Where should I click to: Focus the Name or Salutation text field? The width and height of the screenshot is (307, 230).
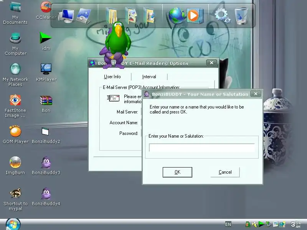tap(202, 148)
